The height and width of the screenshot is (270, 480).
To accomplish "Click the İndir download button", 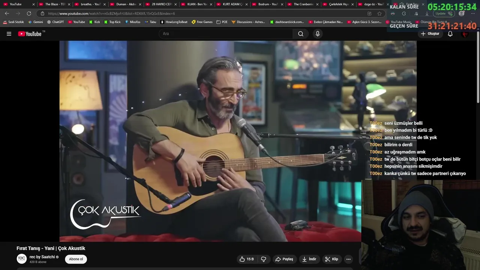I will [x=309, y=259].
